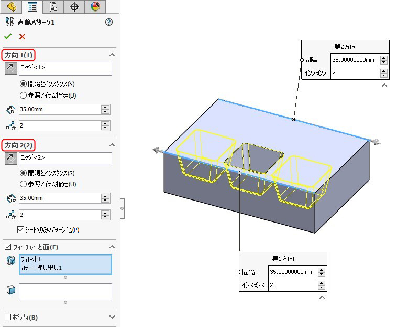Expand the ボディ(B) section
Image resolution: width=419 pixels, height=327 pixels.
point(112,317)
